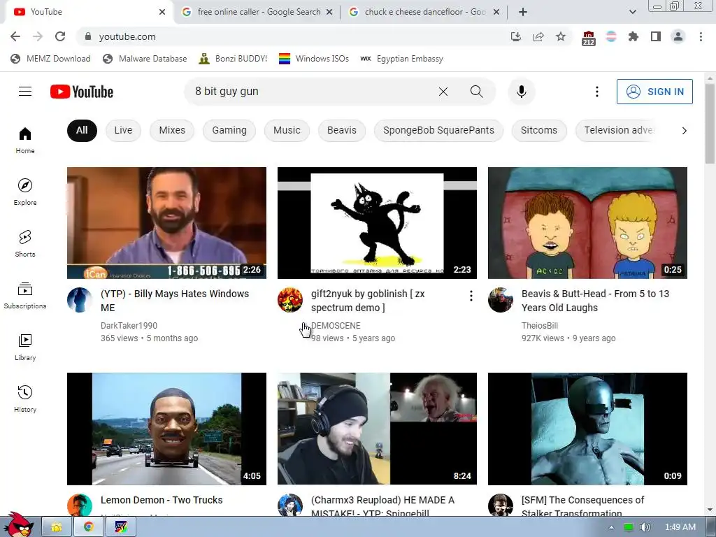Open Bonzi BUDDY! bookmark
Screen dimensions: 716x537
(233, 59)
